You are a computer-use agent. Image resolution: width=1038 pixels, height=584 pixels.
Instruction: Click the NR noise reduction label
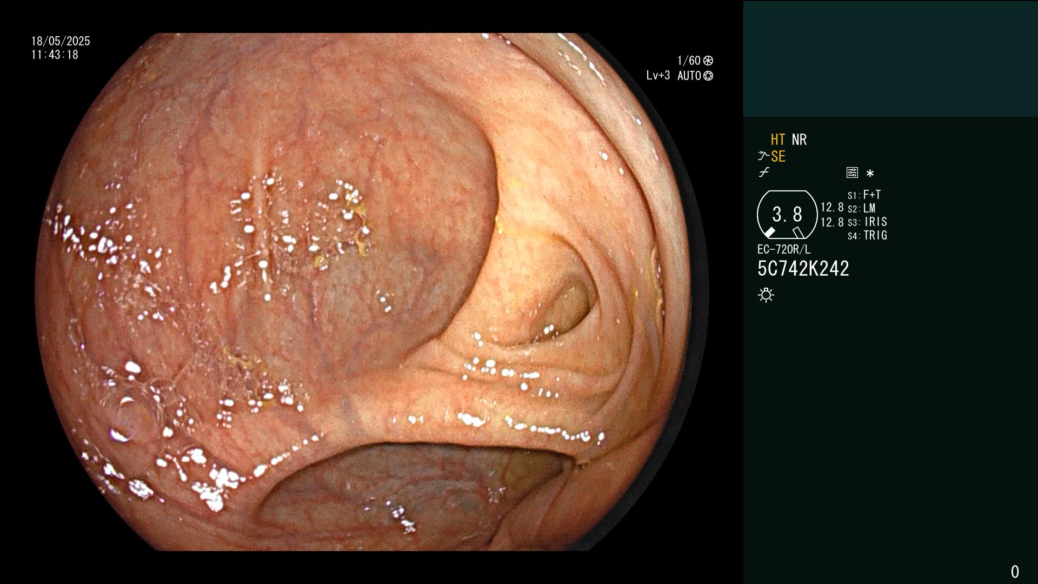pos(799,140)
